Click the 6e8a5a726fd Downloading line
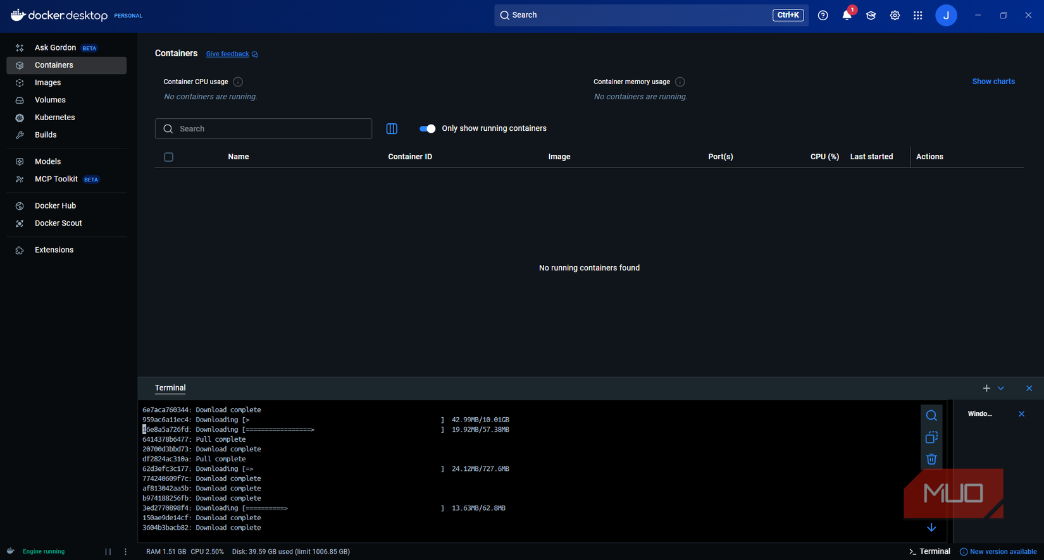This screenshot has width=1044, height=560. 326,430
